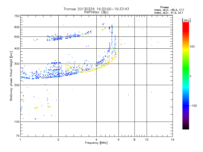203x152 pixels.
Task: Click the y-axis label '600'
Action: pos(17,27)
